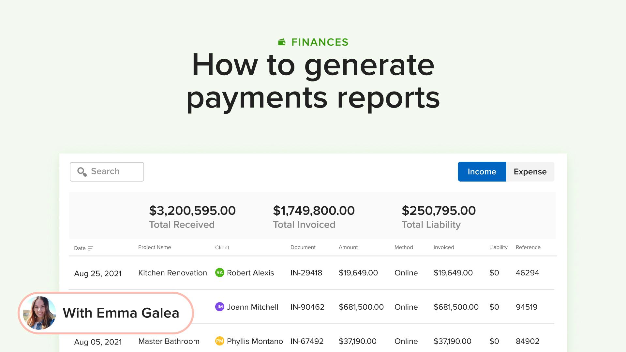Sort by Project Name column header
The image size is (626, 352).
(154, 247)
